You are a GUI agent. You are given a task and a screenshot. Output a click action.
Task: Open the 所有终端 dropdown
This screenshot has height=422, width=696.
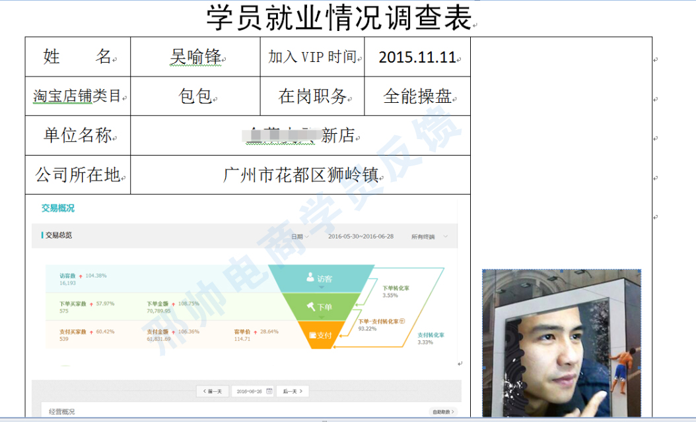(x=429, y=236)
